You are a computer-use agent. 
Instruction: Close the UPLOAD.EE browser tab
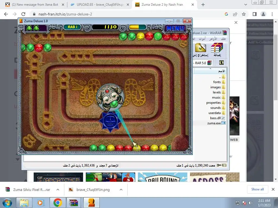click(x=128, y=5)
